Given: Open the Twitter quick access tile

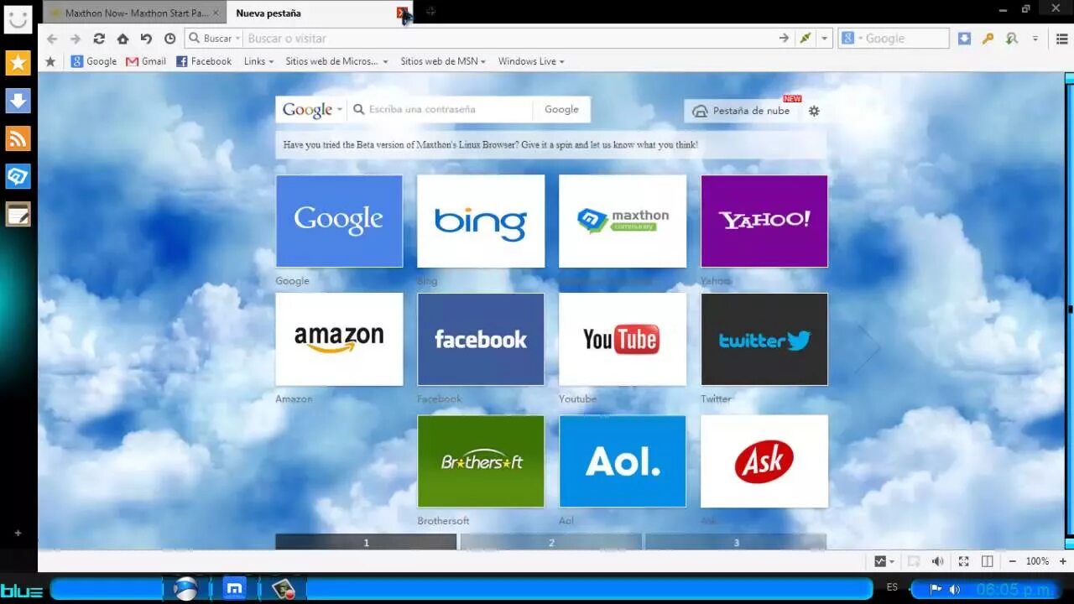Looking at the screenshot, I should (x=764, y=339).
